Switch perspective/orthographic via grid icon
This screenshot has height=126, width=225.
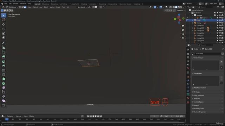(183, 38)
